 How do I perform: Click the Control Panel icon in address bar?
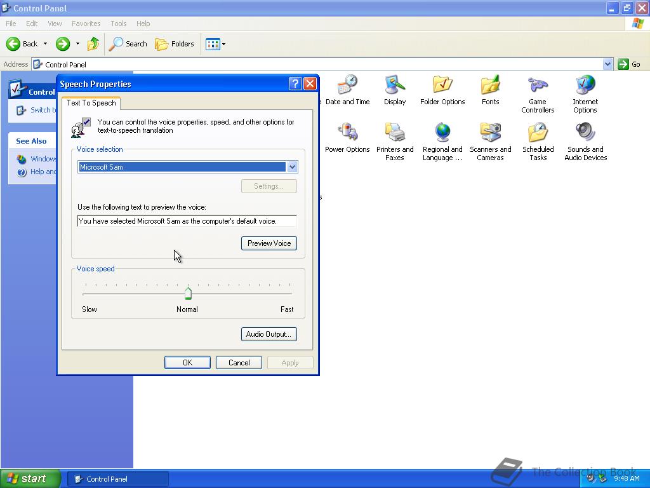pyautogui.click(x=37, y=64)
